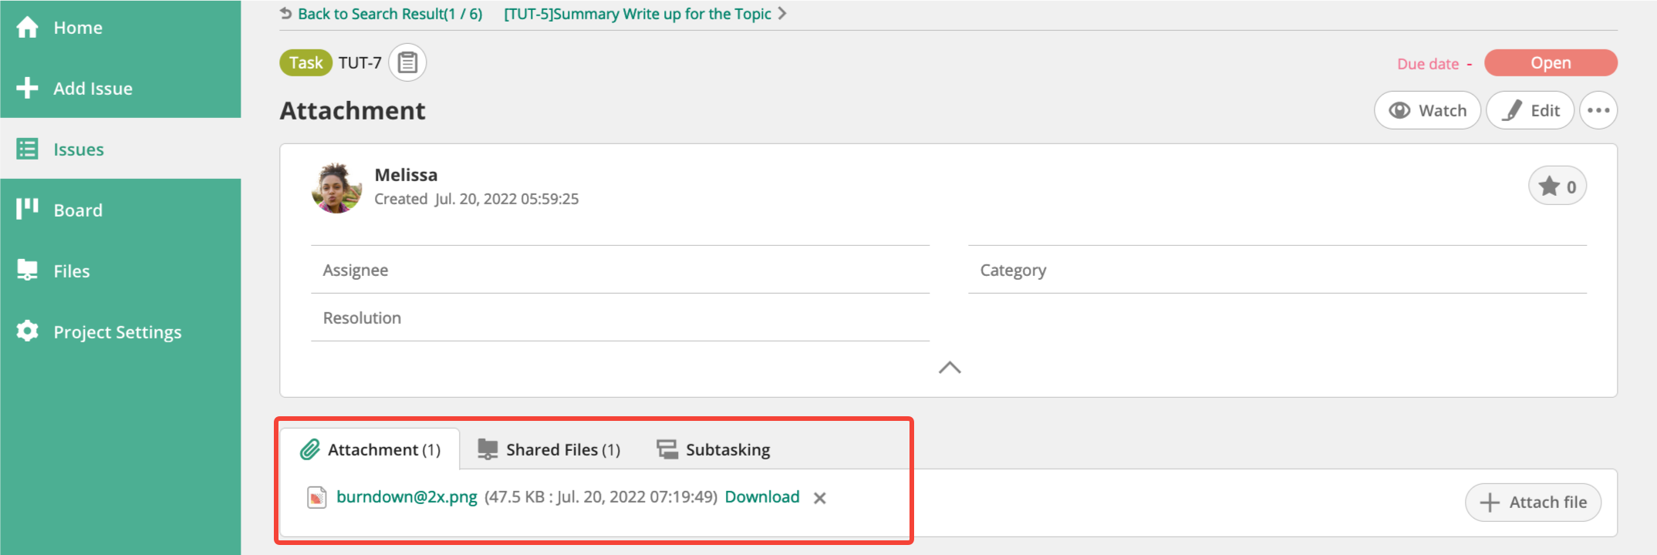Download burndown@2x.png attachment

pyautogui.click(x=762, y=497)
